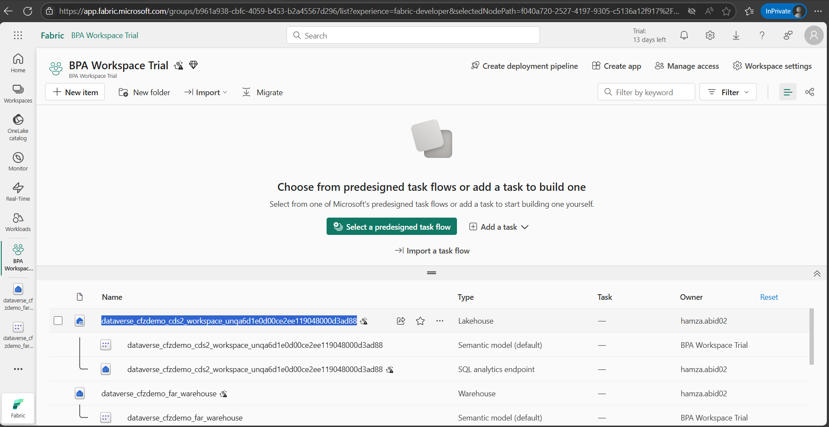Click the Reset link above the list

click(769, 297)
